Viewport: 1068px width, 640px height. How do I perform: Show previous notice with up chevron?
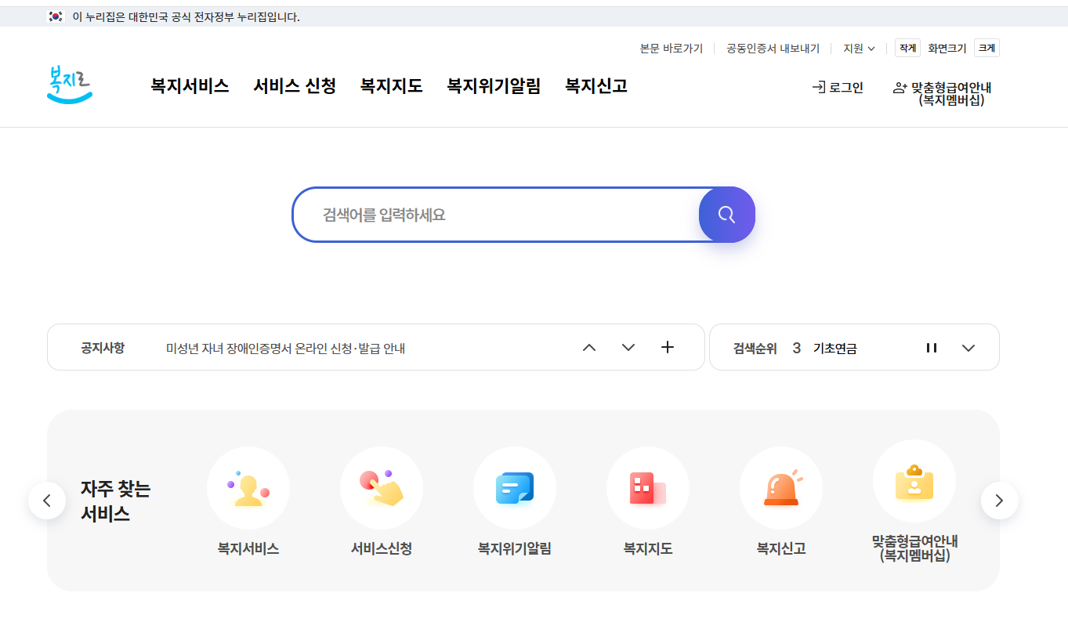pos(589,348)
